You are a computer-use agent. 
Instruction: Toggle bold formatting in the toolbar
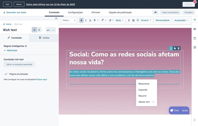click(x=81, y=20)
